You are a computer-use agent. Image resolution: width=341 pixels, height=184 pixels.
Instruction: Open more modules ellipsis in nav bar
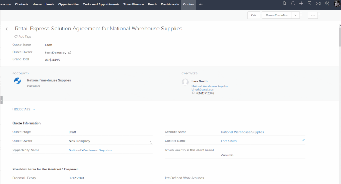[200, 4]
